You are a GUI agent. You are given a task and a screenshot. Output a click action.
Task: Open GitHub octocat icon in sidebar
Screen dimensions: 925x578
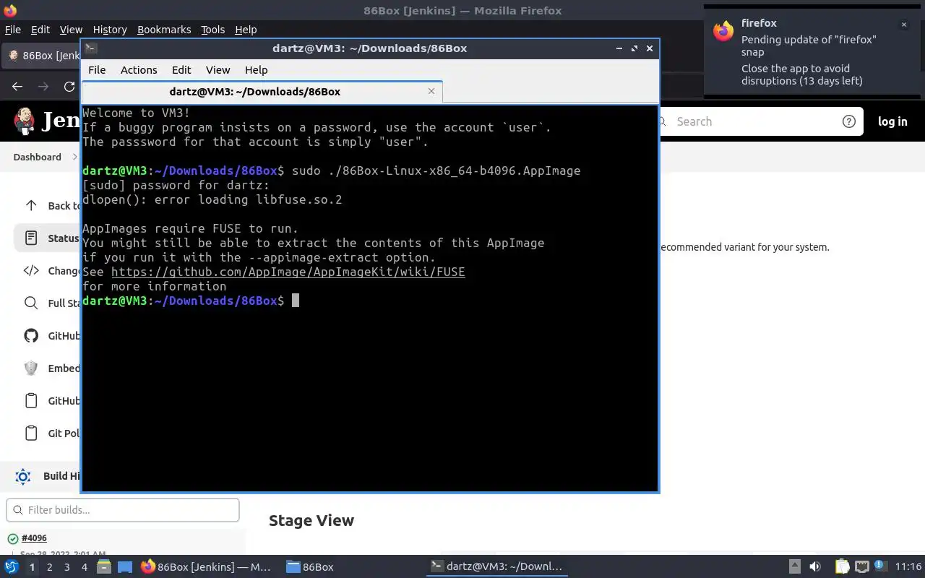click(x=31, y=335)
